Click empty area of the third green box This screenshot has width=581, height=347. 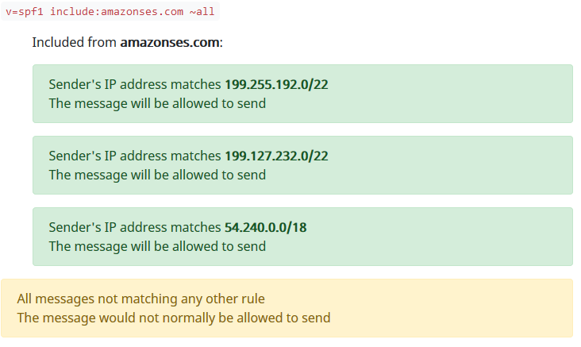(x=460, y=237)
